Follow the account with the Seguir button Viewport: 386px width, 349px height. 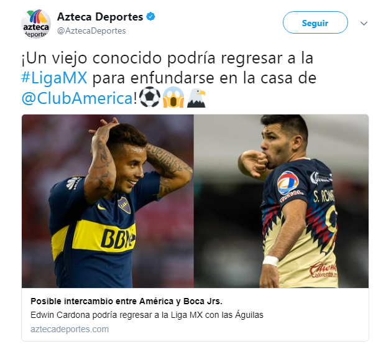(315, 23)
